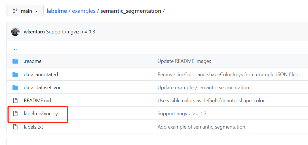Open latest commit message Support imgviz
This screenshot has width=308, height=145.
tap(71, 32)
